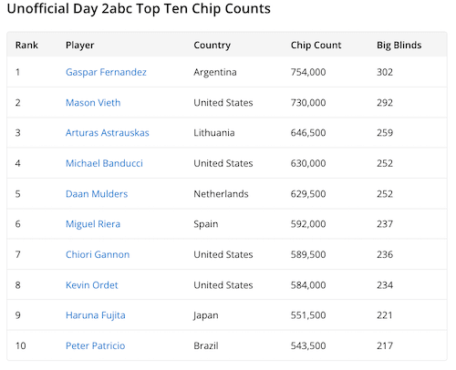Click the Arturas Astrauskas link
The width and height of the screenshot is (456, 370).
pyautogui.click(x=108, y=133)
